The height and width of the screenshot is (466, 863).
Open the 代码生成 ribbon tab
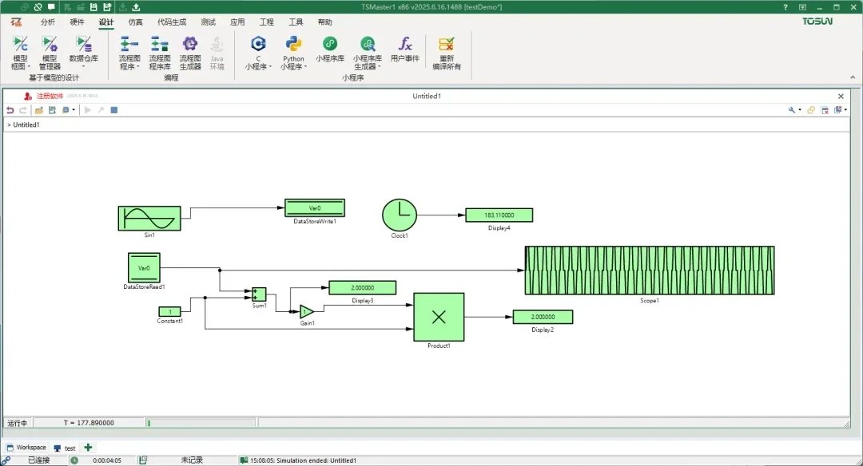172,22
